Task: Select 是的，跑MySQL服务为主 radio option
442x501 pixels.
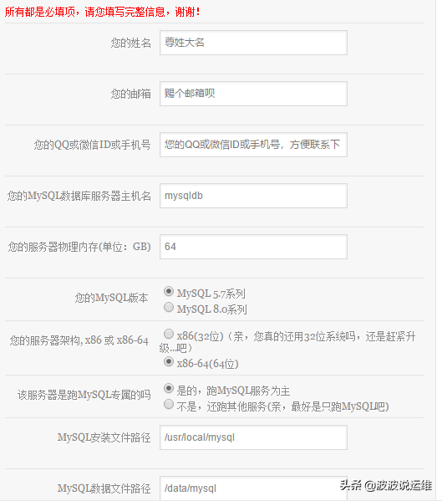Action: pyautogui.click(x=169, y=389)
